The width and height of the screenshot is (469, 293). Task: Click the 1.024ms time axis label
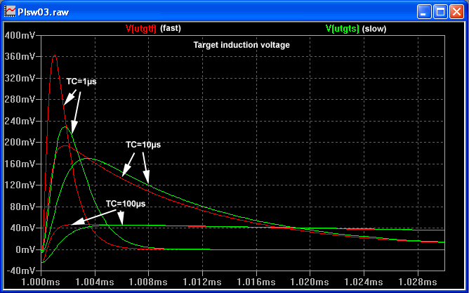pyautogui.click(x=364, y=282)
